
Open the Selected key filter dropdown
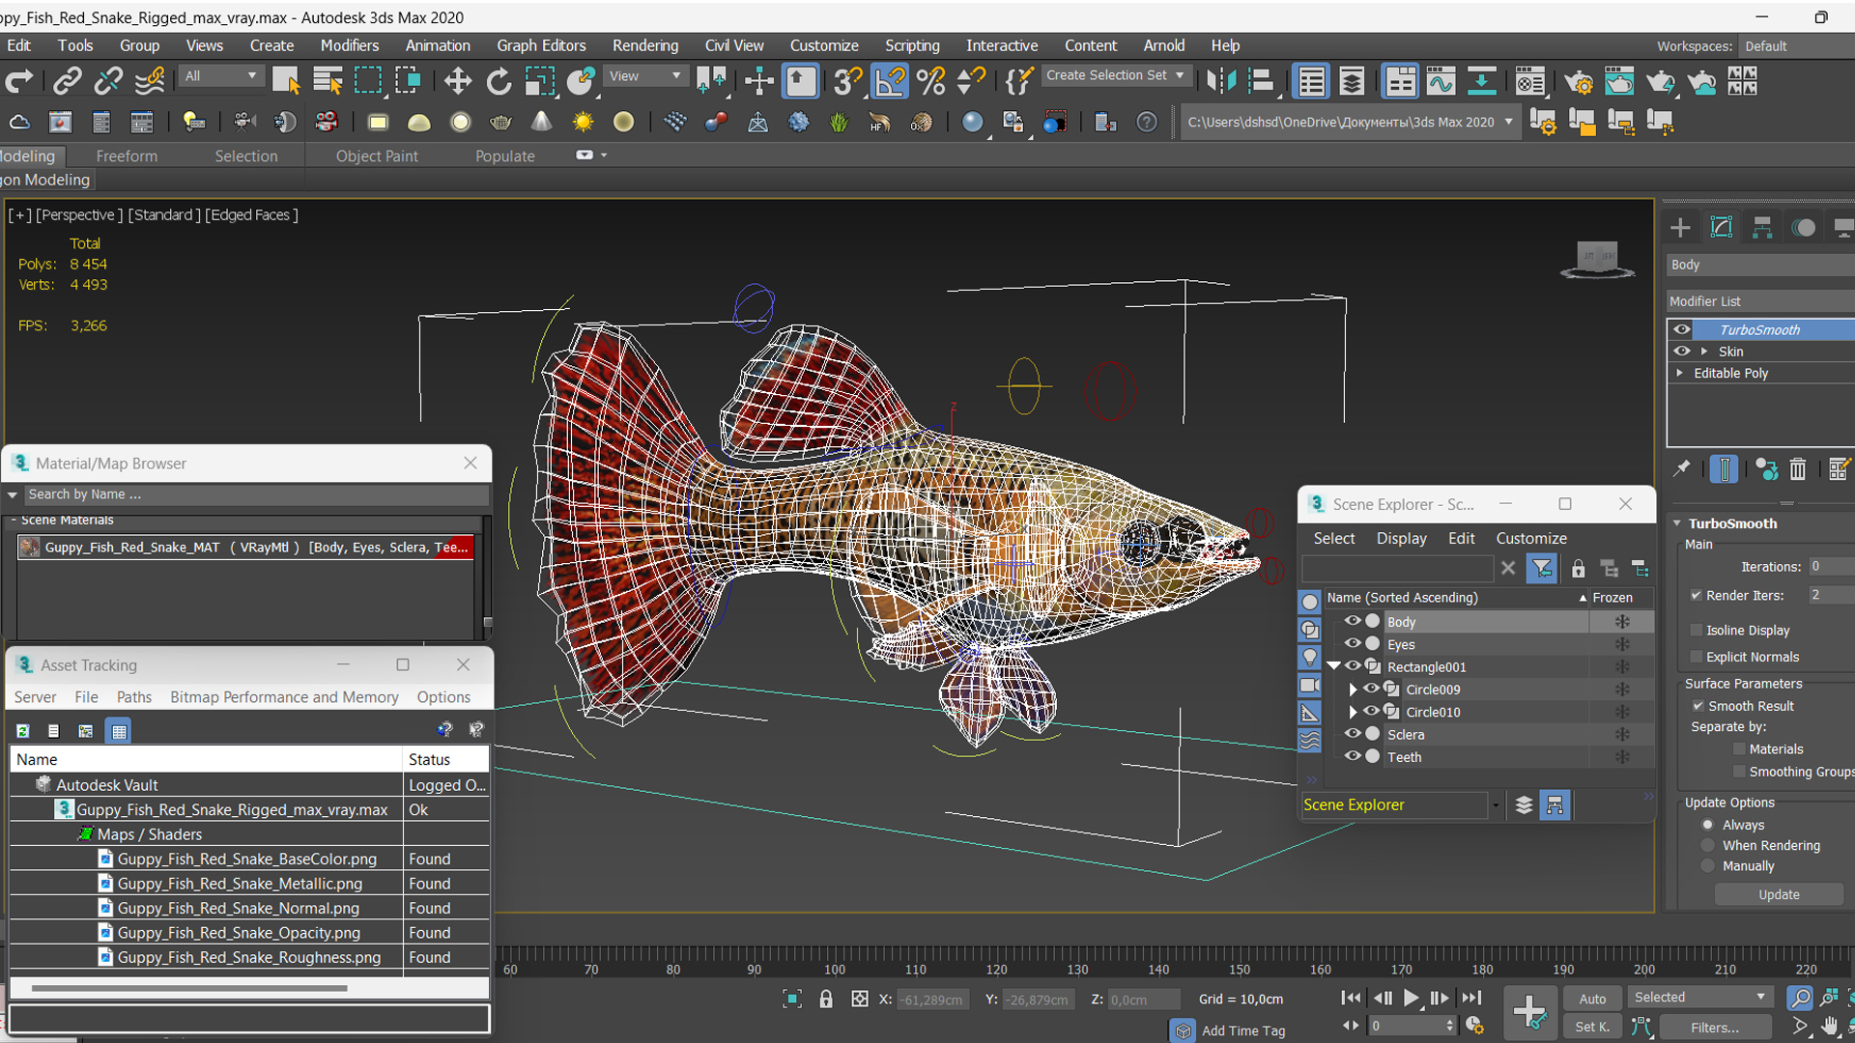pyautogui.click(x=1699, y=998)
